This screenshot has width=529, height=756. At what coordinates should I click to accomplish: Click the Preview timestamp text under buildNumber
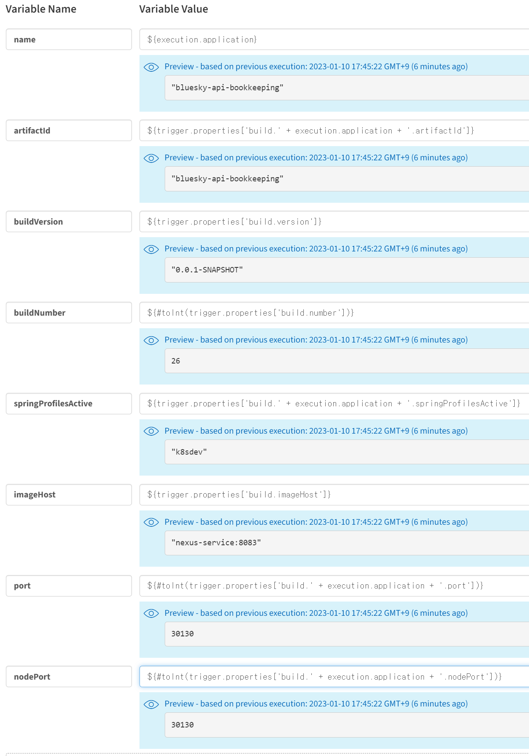pos(316,340)
